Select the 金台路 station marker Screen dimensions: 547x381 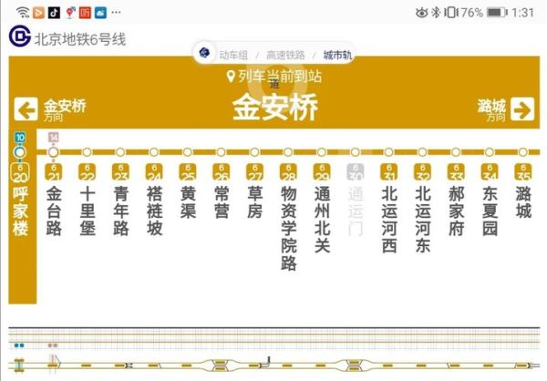tap(53, 152)
